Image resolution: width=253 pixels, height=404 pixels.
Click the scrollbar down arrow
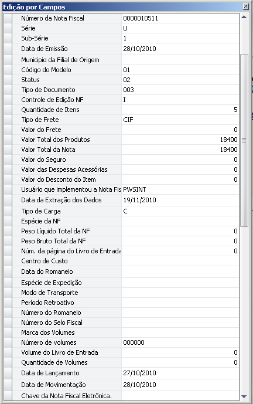[x=244, y=396]
